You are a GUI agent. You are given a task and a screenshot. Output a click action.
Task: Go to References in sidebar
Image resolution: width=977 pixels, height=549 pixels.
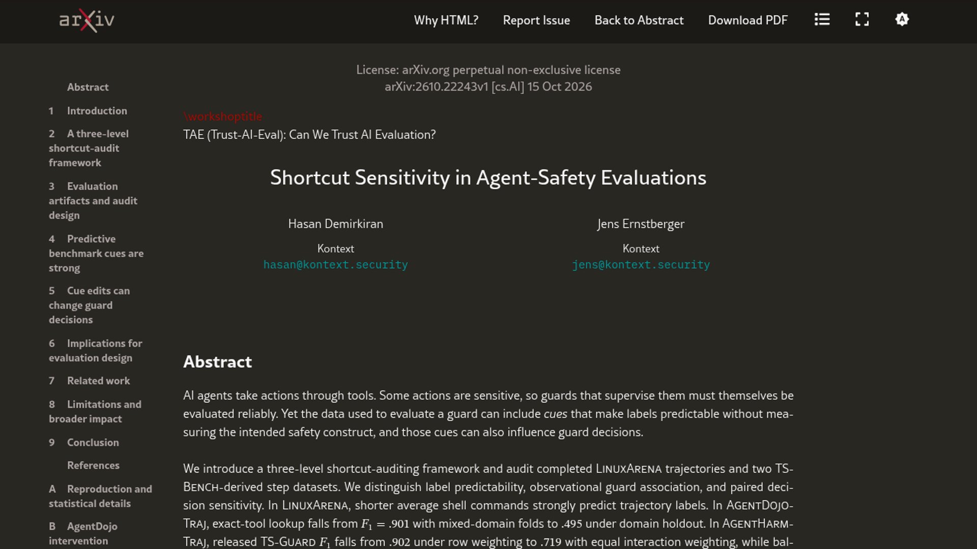(93, 465)
